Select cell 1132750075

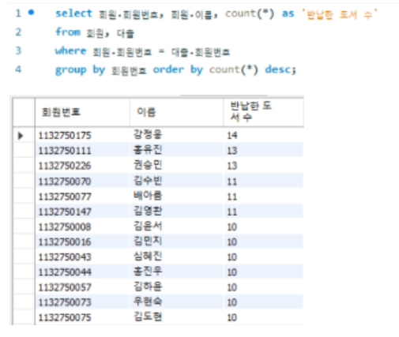(x=82, y=317)
